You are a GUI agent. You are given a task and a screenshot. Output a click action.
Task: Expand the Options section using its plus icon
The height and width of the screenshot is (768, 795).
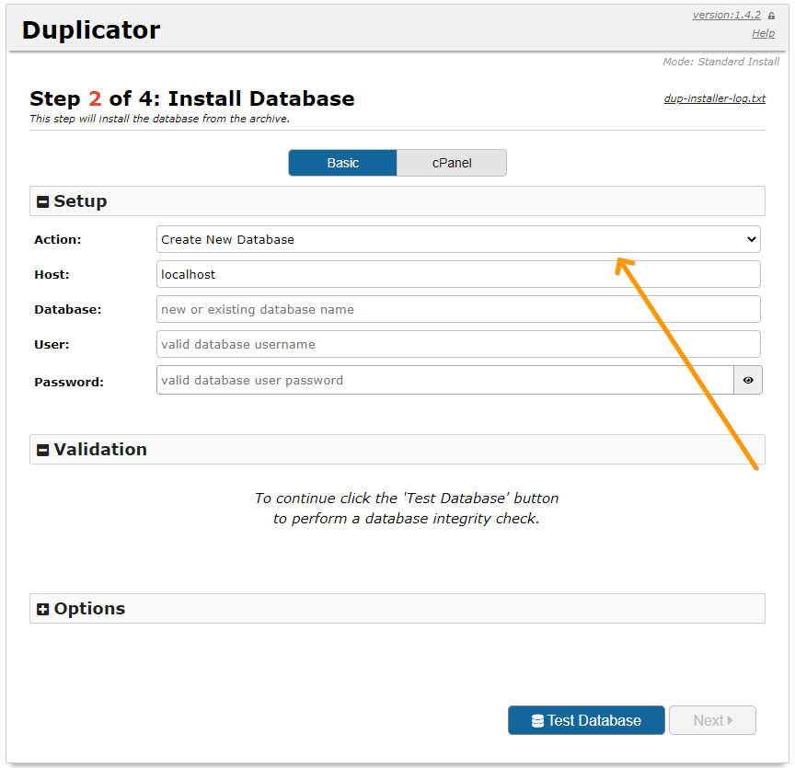coord(42,609)
